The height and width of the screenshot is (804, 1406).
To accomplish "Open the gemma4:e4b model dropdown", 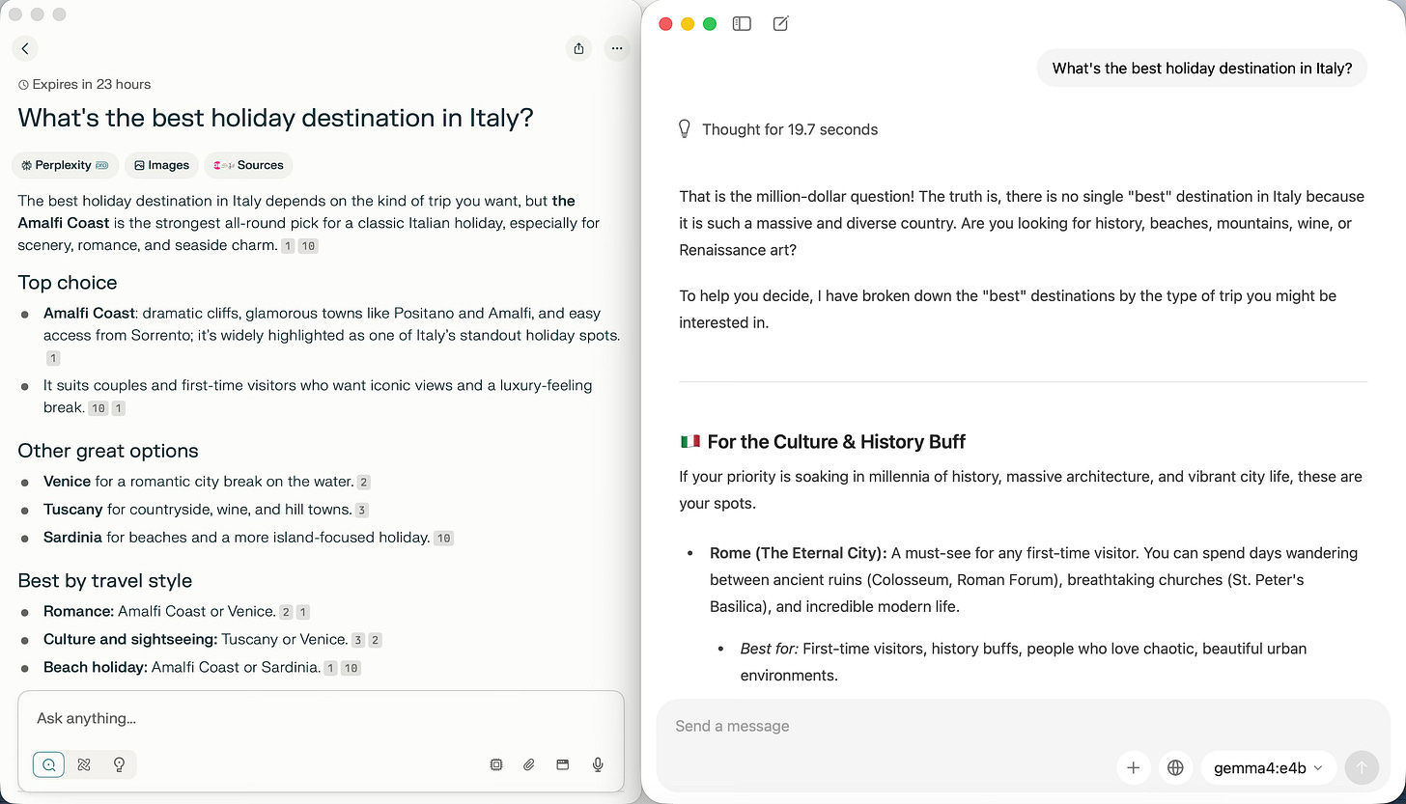I will 1269,767.
